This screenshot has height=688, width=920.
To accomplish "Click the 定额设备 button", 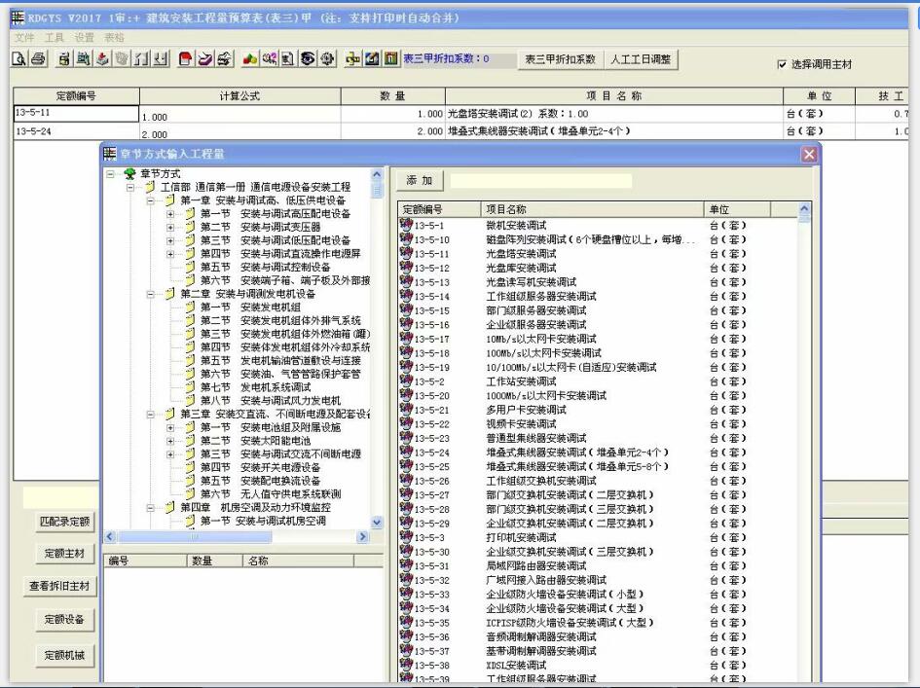I will 65,619.
